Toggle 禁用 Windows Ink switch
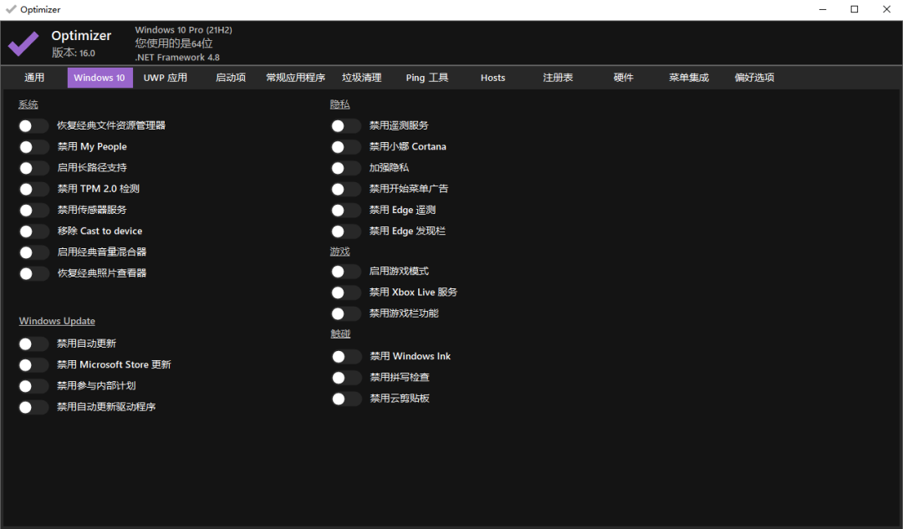903x529 pixels. 345,356
